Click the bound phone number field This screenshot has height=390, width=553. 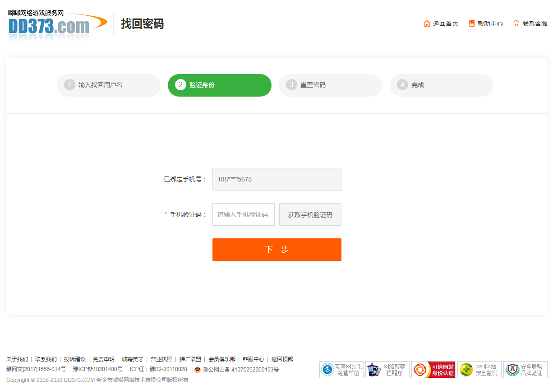point(277,179)
